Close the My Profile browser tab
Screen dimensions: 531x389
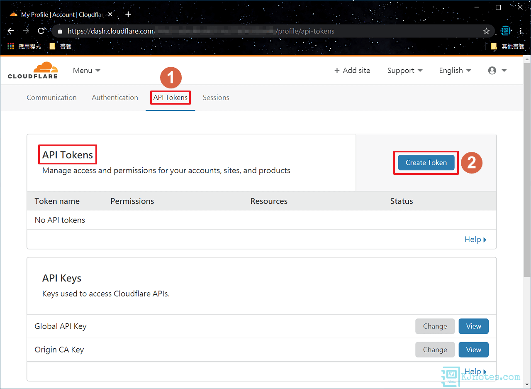[110, 15]
